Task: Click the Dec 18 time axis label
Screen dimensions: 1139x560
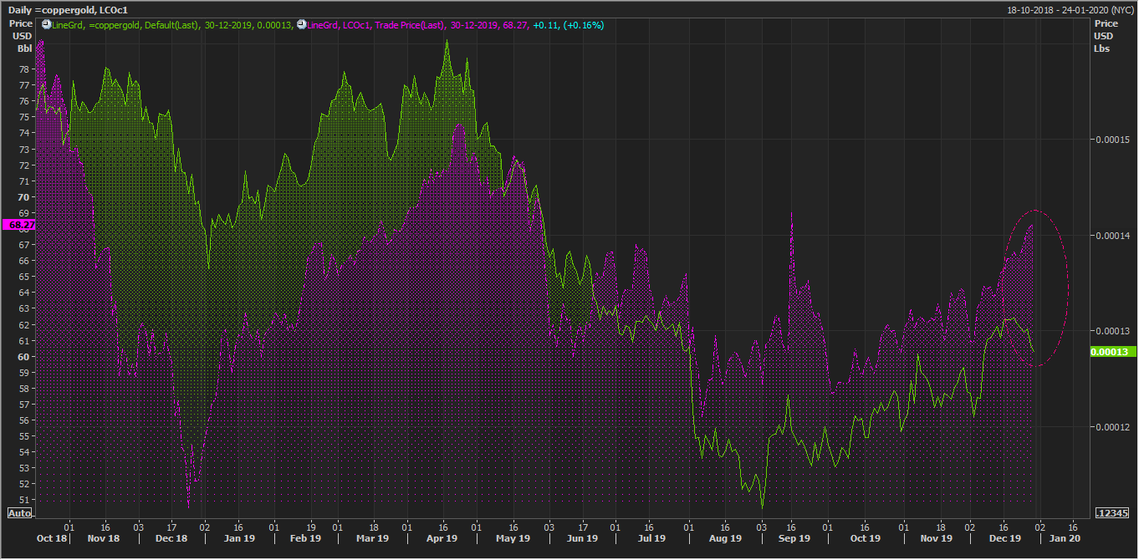Action: pyautogui.click(x=172, y=538)
